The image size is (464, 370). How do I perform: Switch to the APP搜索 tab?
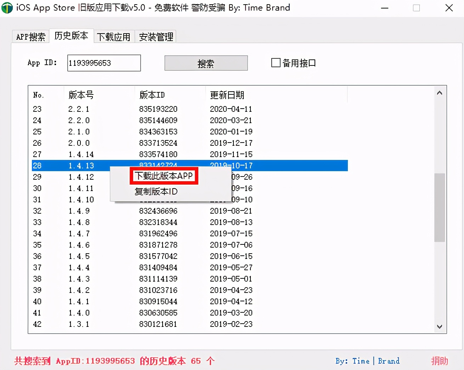pos(30,36)
